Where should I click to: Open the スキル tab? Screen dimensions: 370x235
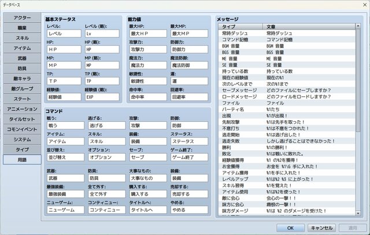point(22,38)
